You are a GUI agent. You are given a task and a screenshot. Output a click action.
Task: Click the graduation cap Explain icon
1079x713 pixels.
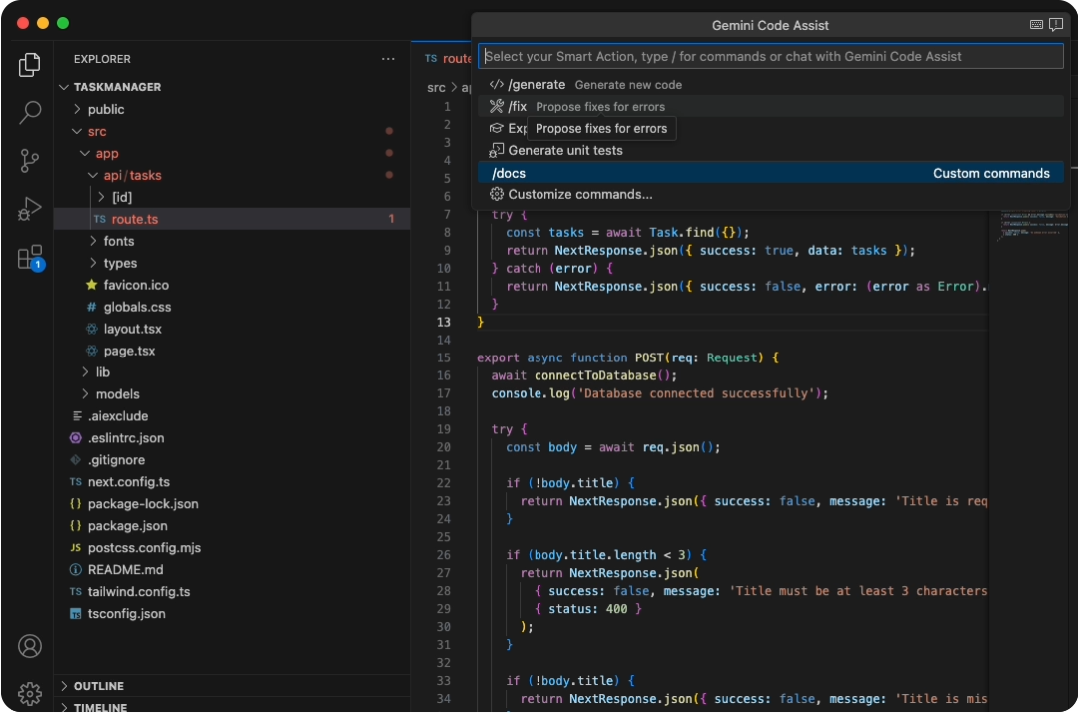pyautogui.click(x=497, y=128)
